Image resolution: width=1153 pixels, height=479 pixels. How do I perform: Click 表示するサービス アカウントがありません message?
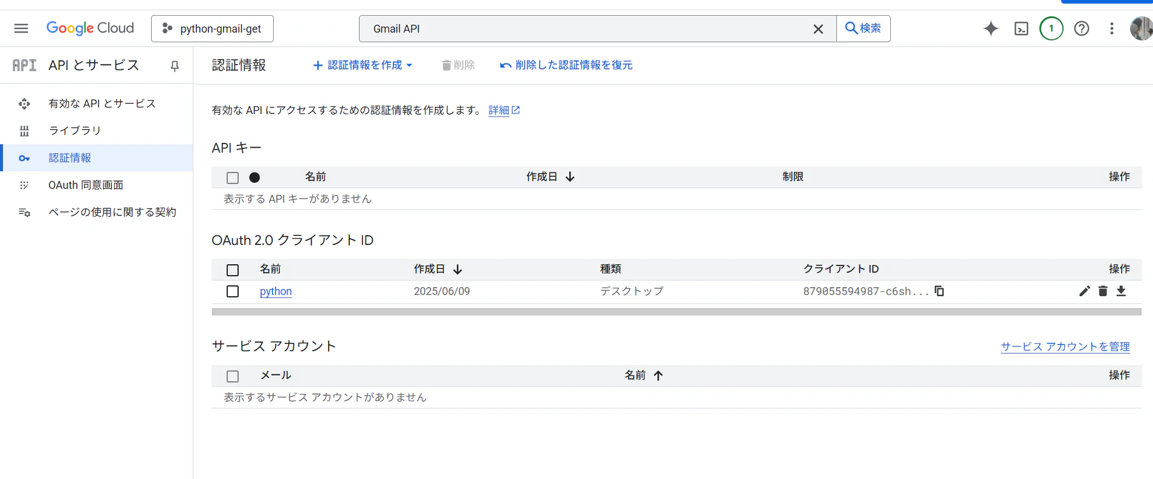pos(325,398)
